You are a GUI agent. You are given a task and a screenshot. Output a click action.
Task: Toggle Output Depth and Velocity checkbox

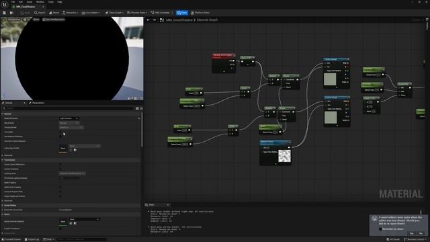point(60,196)
